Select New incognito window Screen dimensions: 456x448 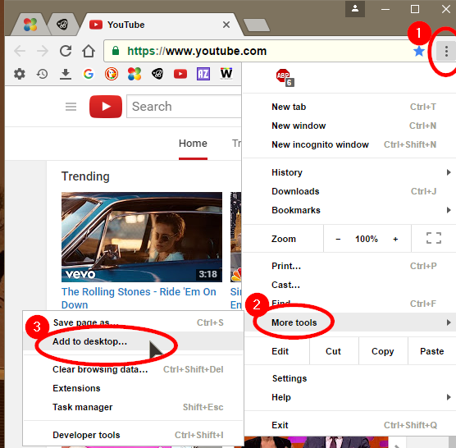click(x=349, y=144)
